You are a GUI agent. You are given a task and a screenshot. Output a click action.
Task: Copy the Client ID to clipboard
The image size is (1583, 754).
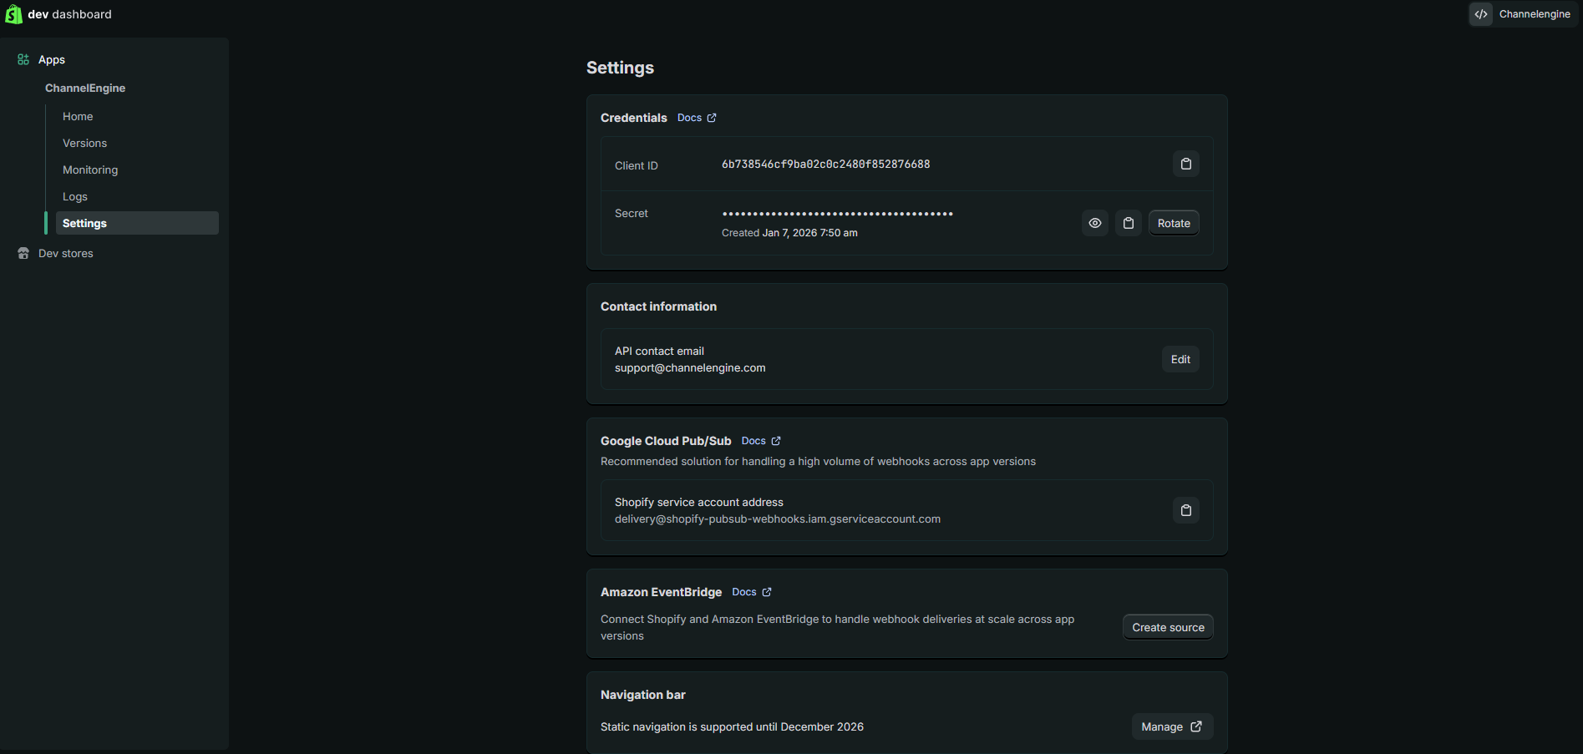point(1185,164)
